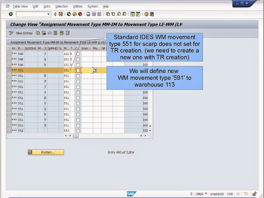264x198 pixels.
Task: Open the Edit menu
Action: 35,7
